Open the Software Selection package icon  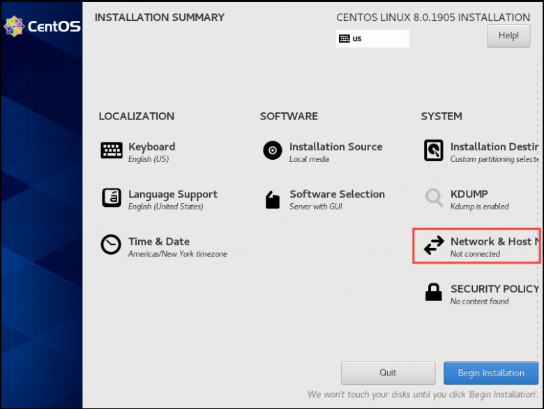click(x=273, y=200)
